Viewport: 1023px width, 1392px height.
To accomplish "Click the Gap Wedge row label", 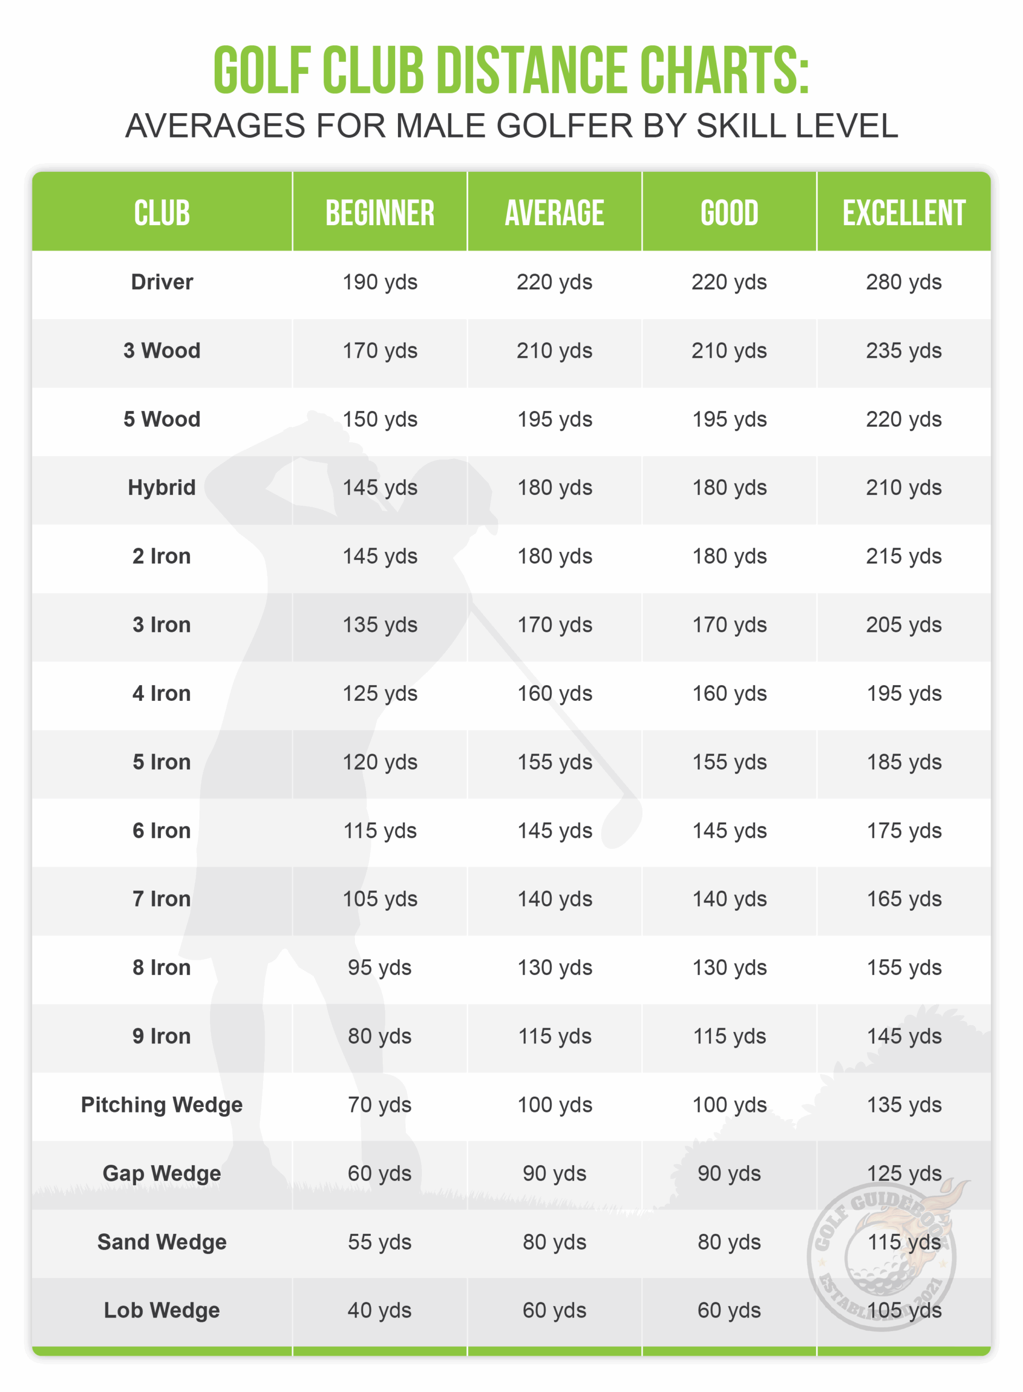I will tap(161, 1173).
